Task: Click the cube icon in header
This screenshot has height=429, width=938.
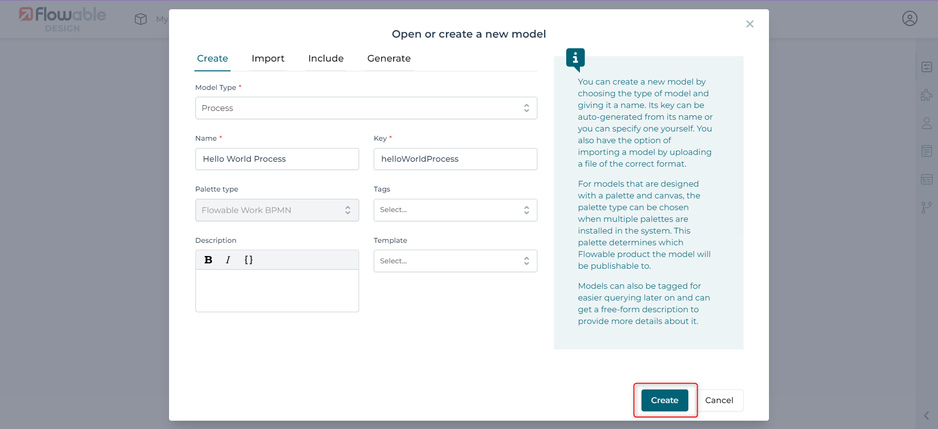Action: (141, 19)
